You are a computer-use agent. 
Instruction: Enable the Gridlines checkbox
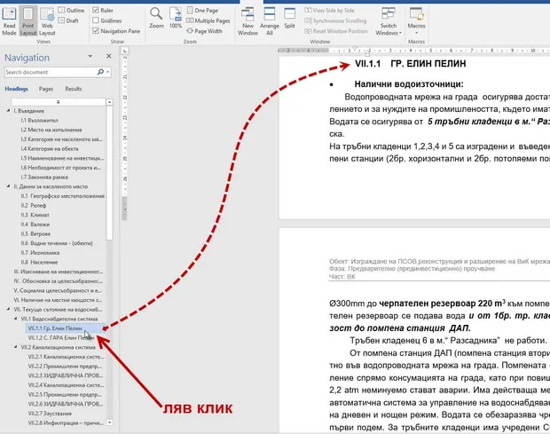tap(96, 20)
